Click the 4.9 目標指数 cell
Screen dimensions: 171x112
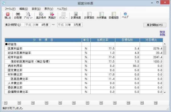(x=127, y=53)
